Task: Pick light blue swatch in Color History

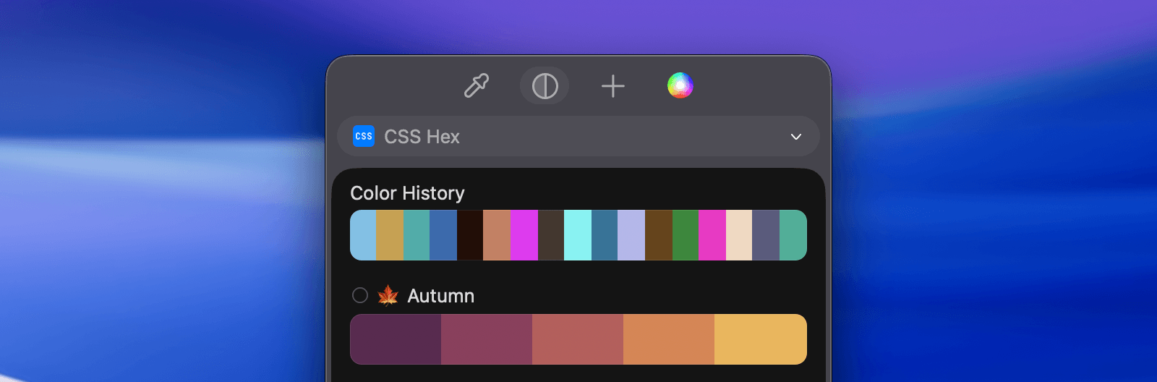Action: tap(363, 235)
